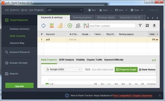Select Rank Progress lower tab
Image resolution: width=165 pixels, height=101 pixels.
49,60
